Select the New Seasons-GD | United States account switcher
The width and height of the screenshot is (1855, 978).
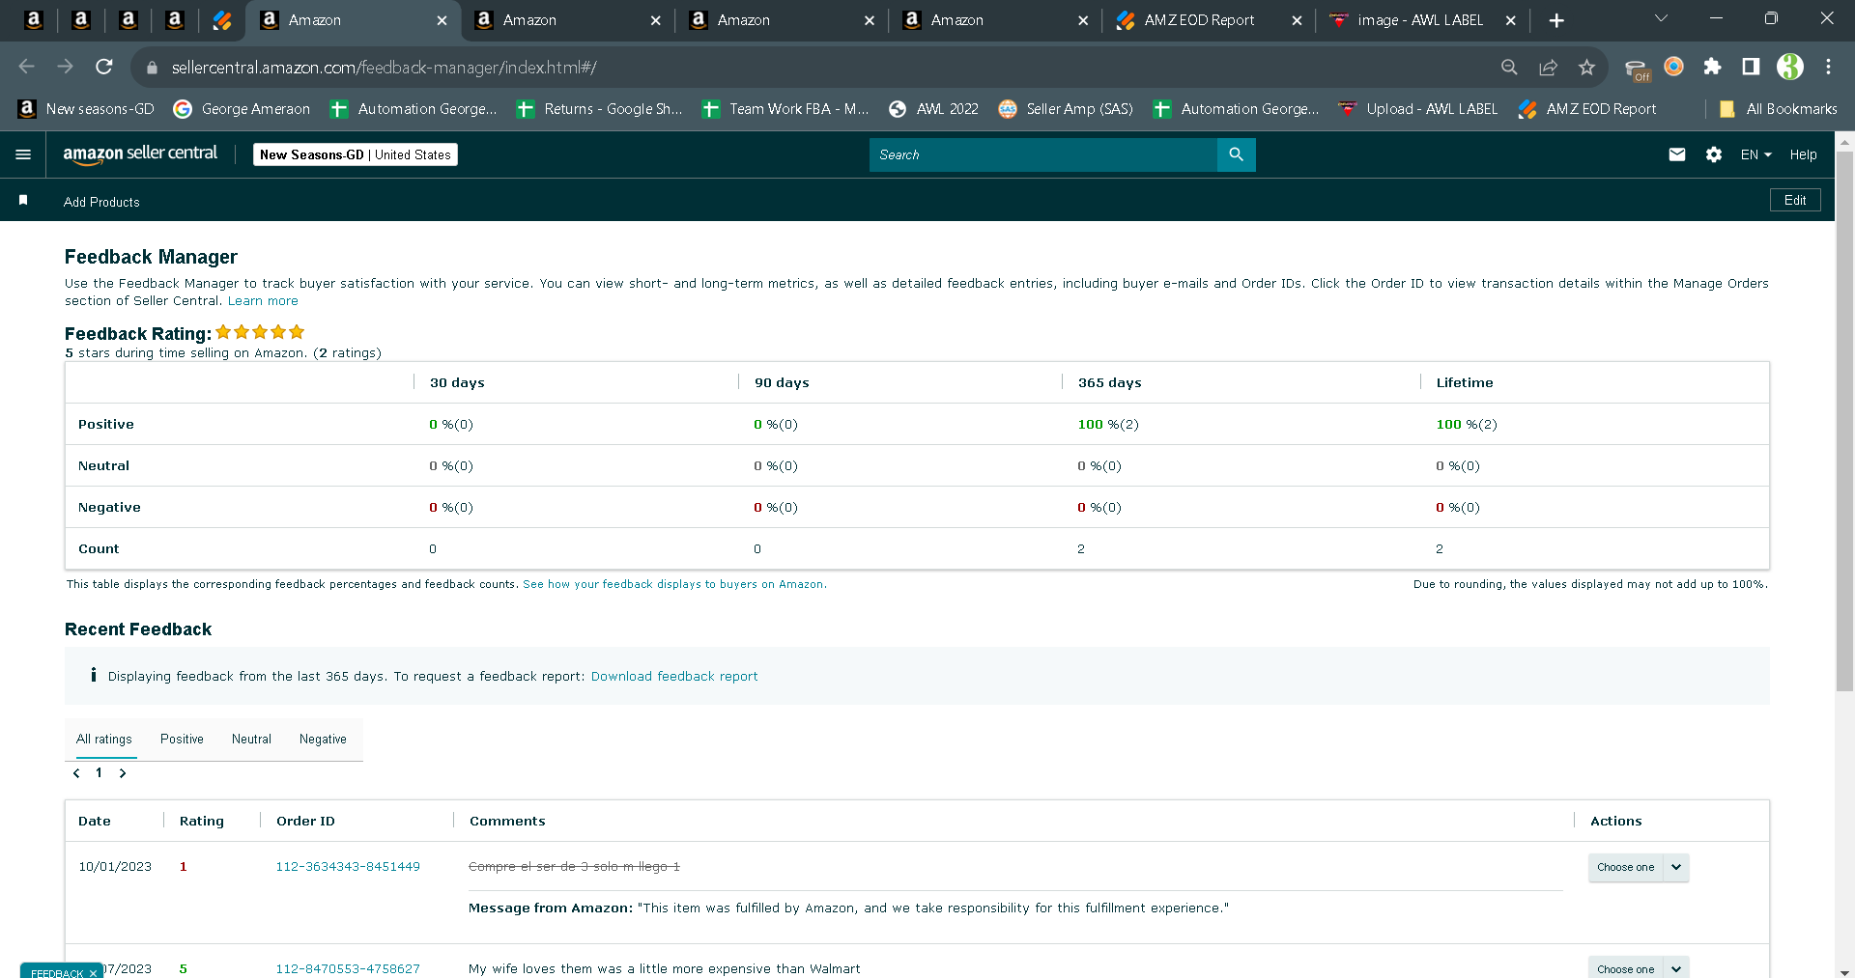356,154
